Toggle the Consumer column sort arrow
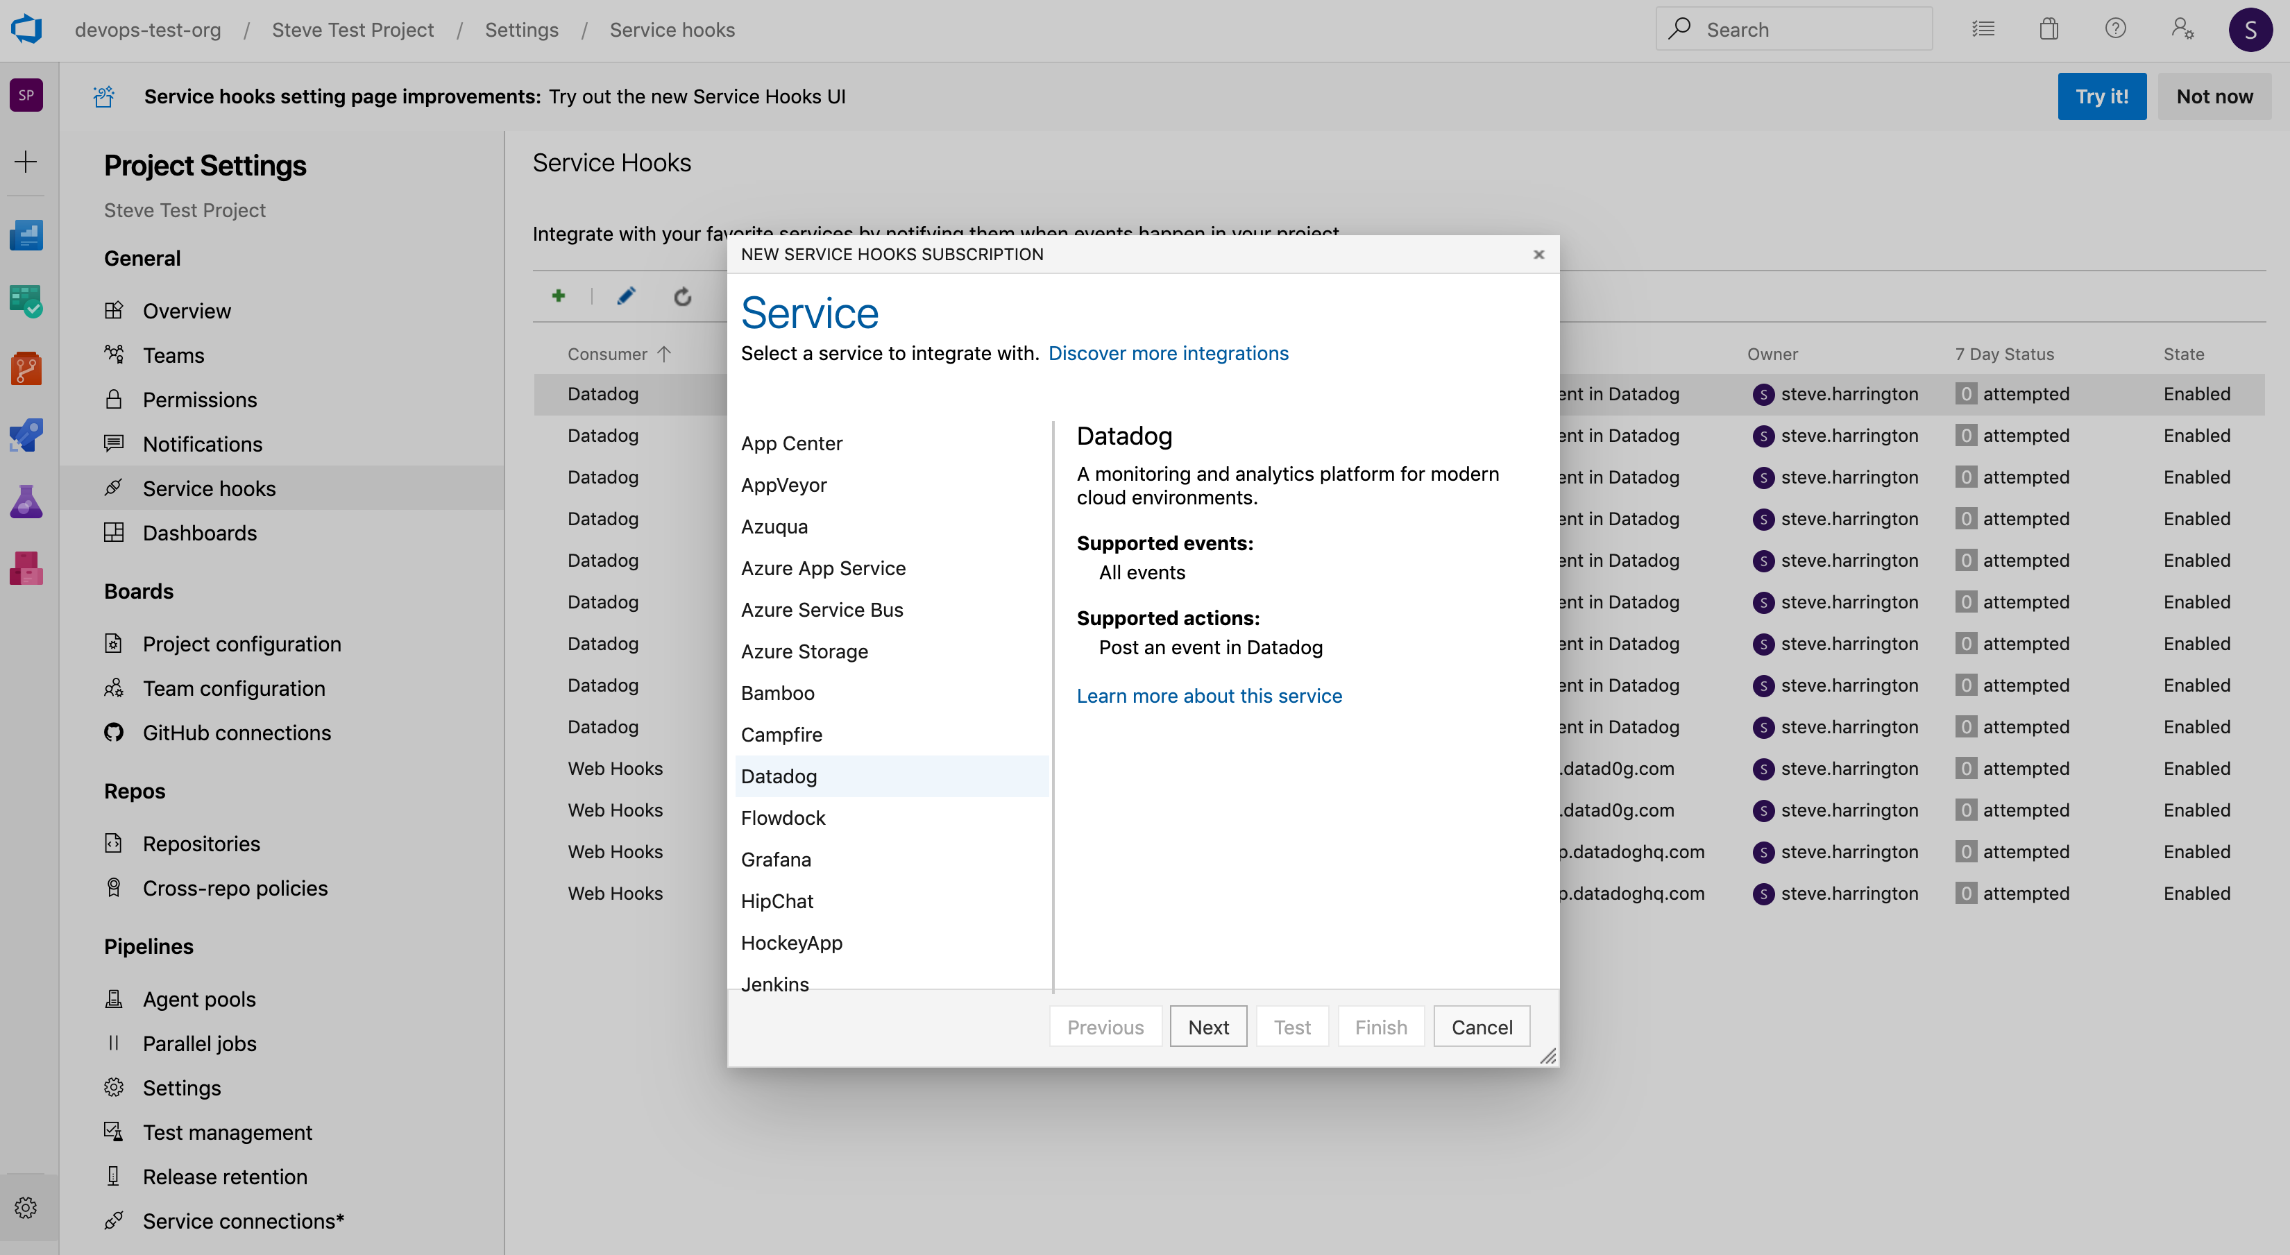This screenshot has height=1255, width=2290. [x=665, y=353]
